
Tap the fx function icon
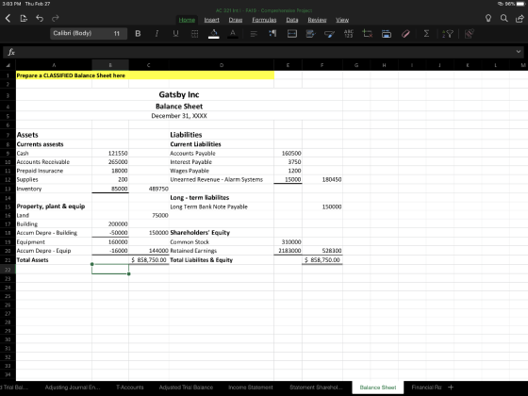(11, 52)
